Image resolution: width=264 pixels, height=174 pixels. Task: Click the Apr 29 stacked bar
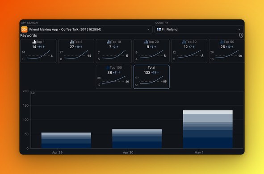pyautogui.click(x=66, y=141)
